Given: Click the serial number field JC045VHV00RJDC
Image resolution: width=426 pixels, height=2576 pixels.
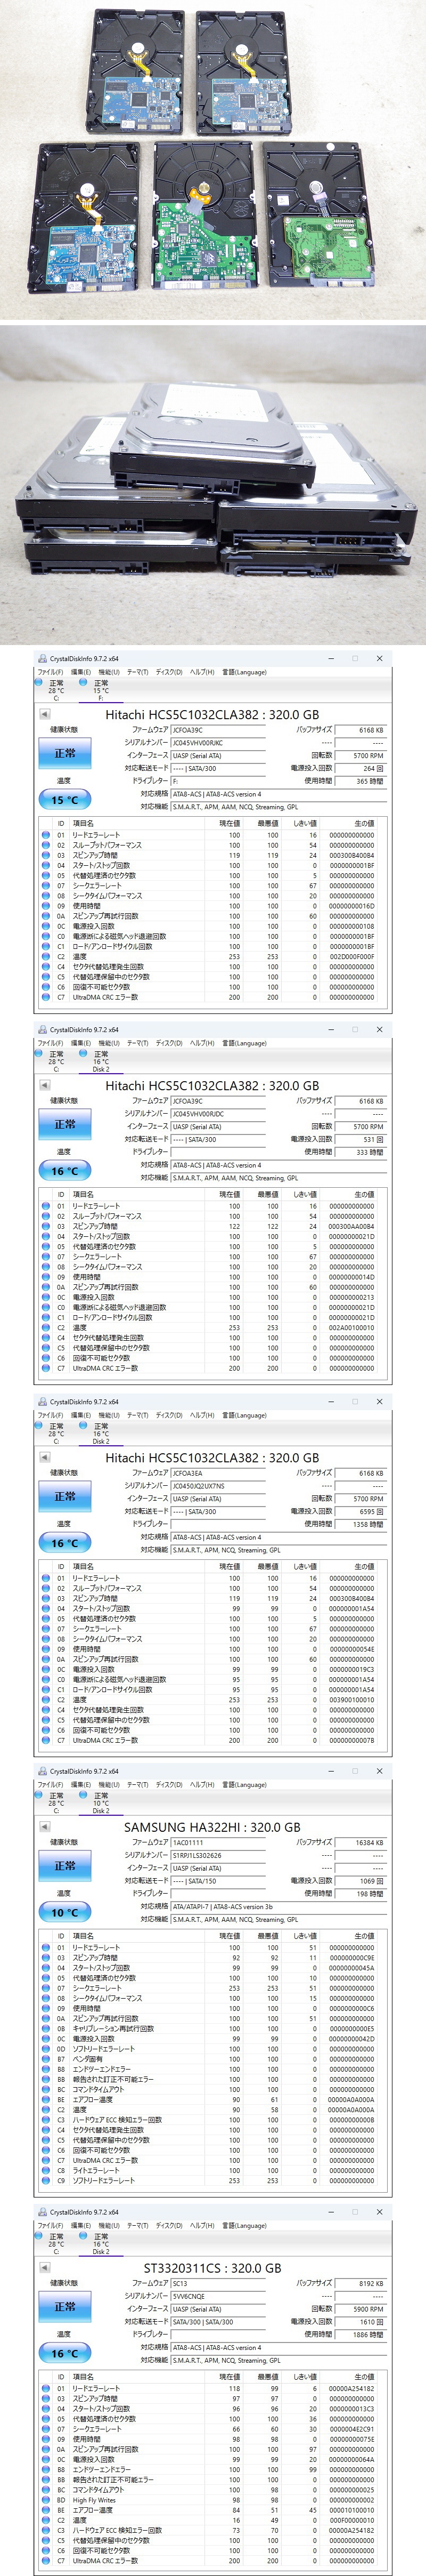Looking at the screenshot, I should pyautogui.click(x=217, y=1114).
